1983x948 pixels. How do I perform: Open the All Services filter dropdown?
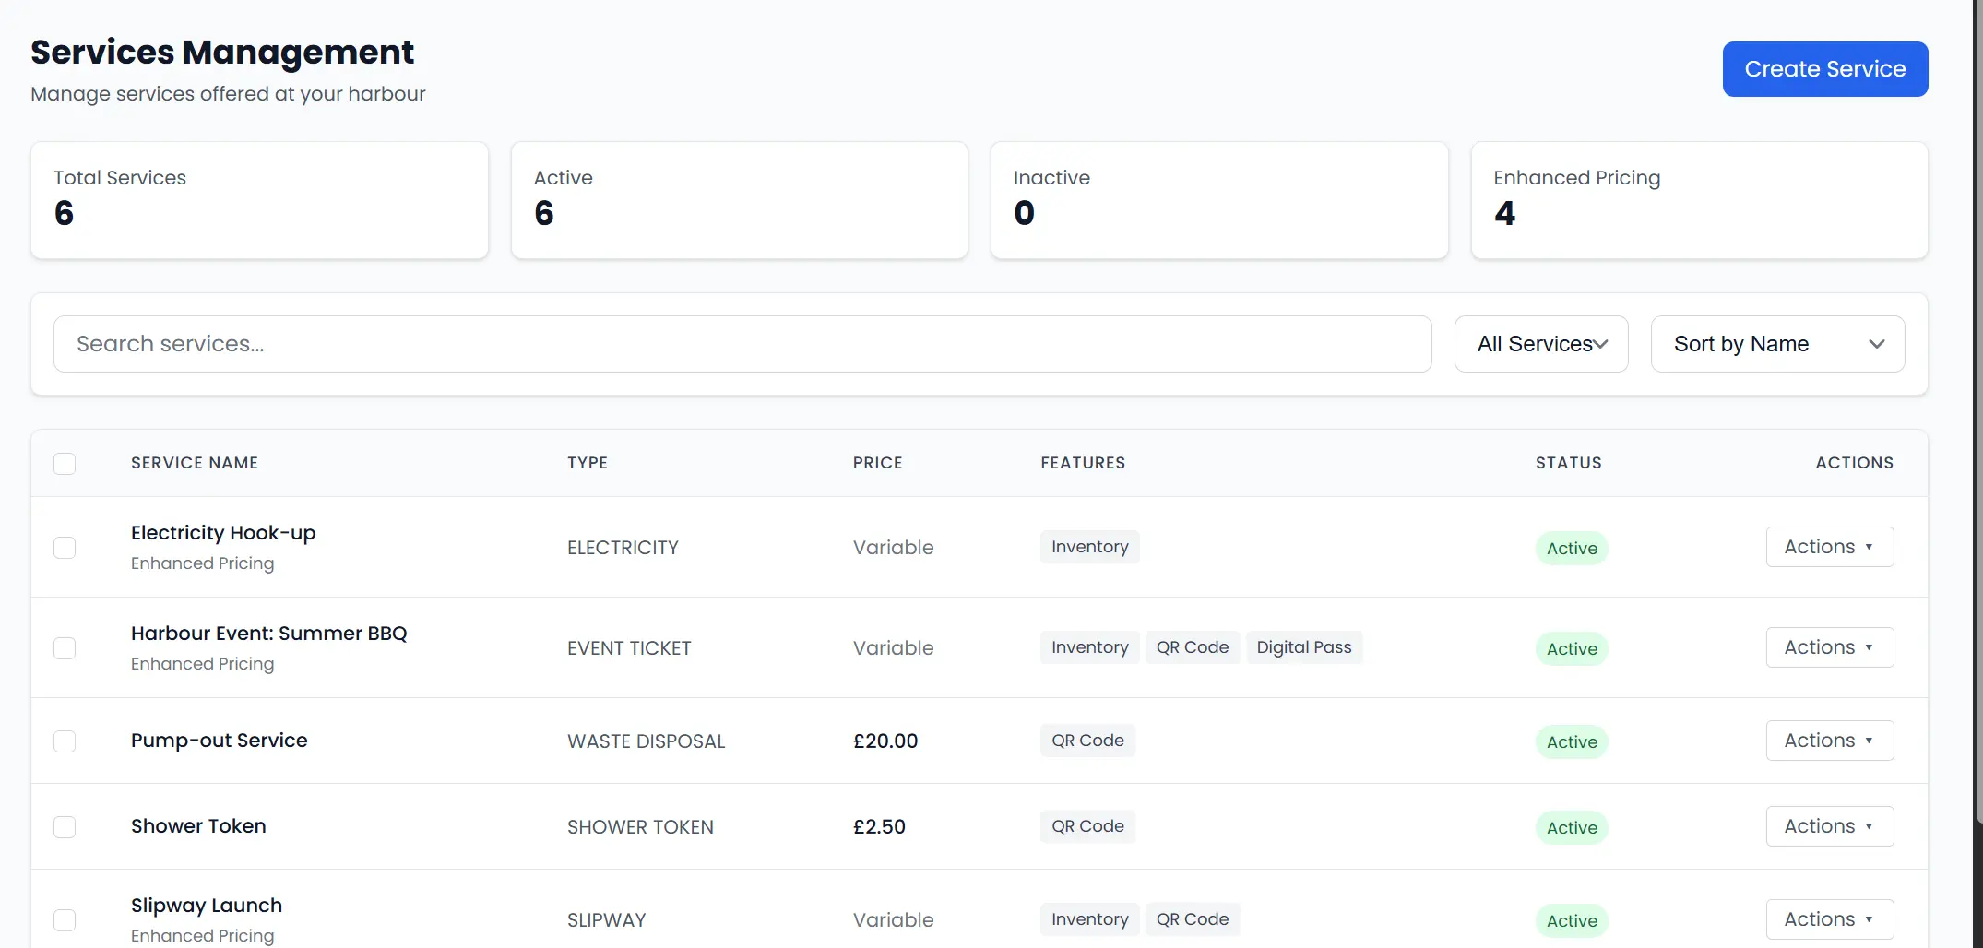[1540, 343]
